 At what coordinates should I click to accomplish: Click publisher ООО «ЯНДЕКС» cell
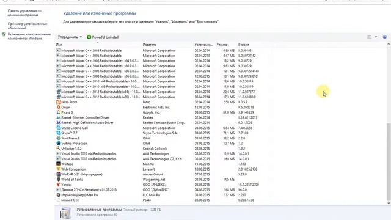coord(155,185)
